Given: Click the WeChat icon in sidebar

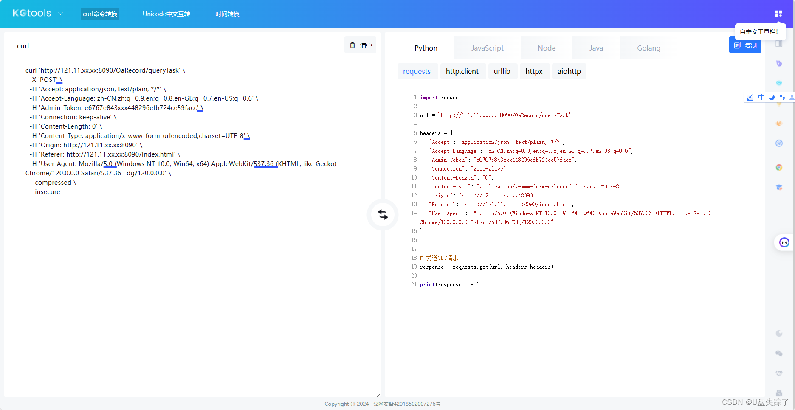Looking at the screenshot, I should pos(779,353).
